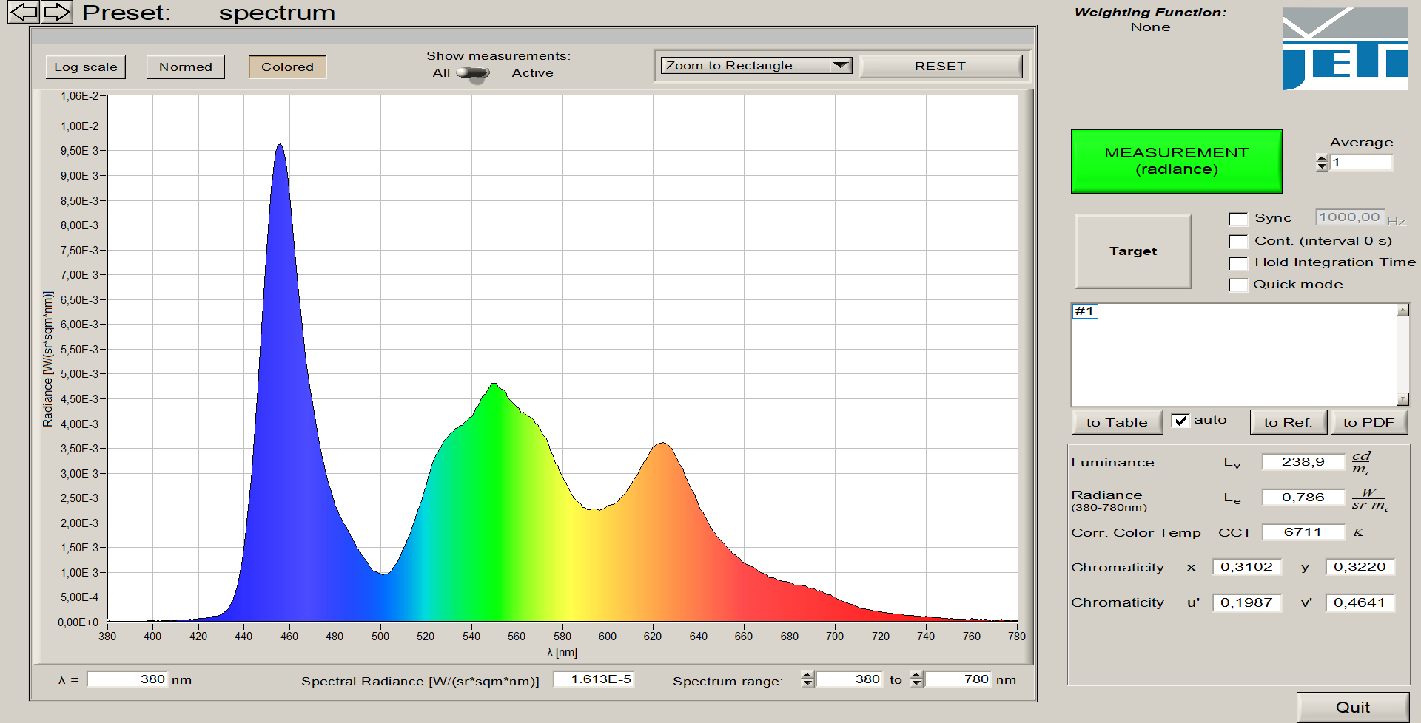Click the previous preset left arrow
The height and width of the screenshot is (723, 1421).
(x=24, y=12)
